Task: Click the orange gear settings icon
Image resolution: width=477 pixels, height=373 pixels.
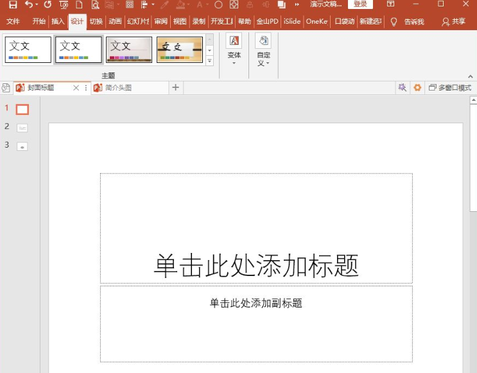Action: (417, 87)
